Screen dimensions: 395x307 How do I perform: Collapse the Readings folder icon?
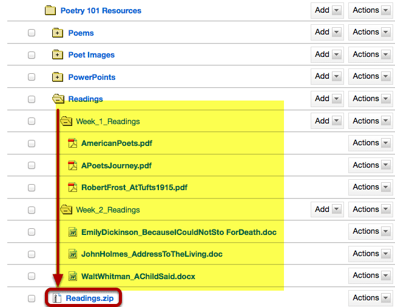click(x=58, y=99)
